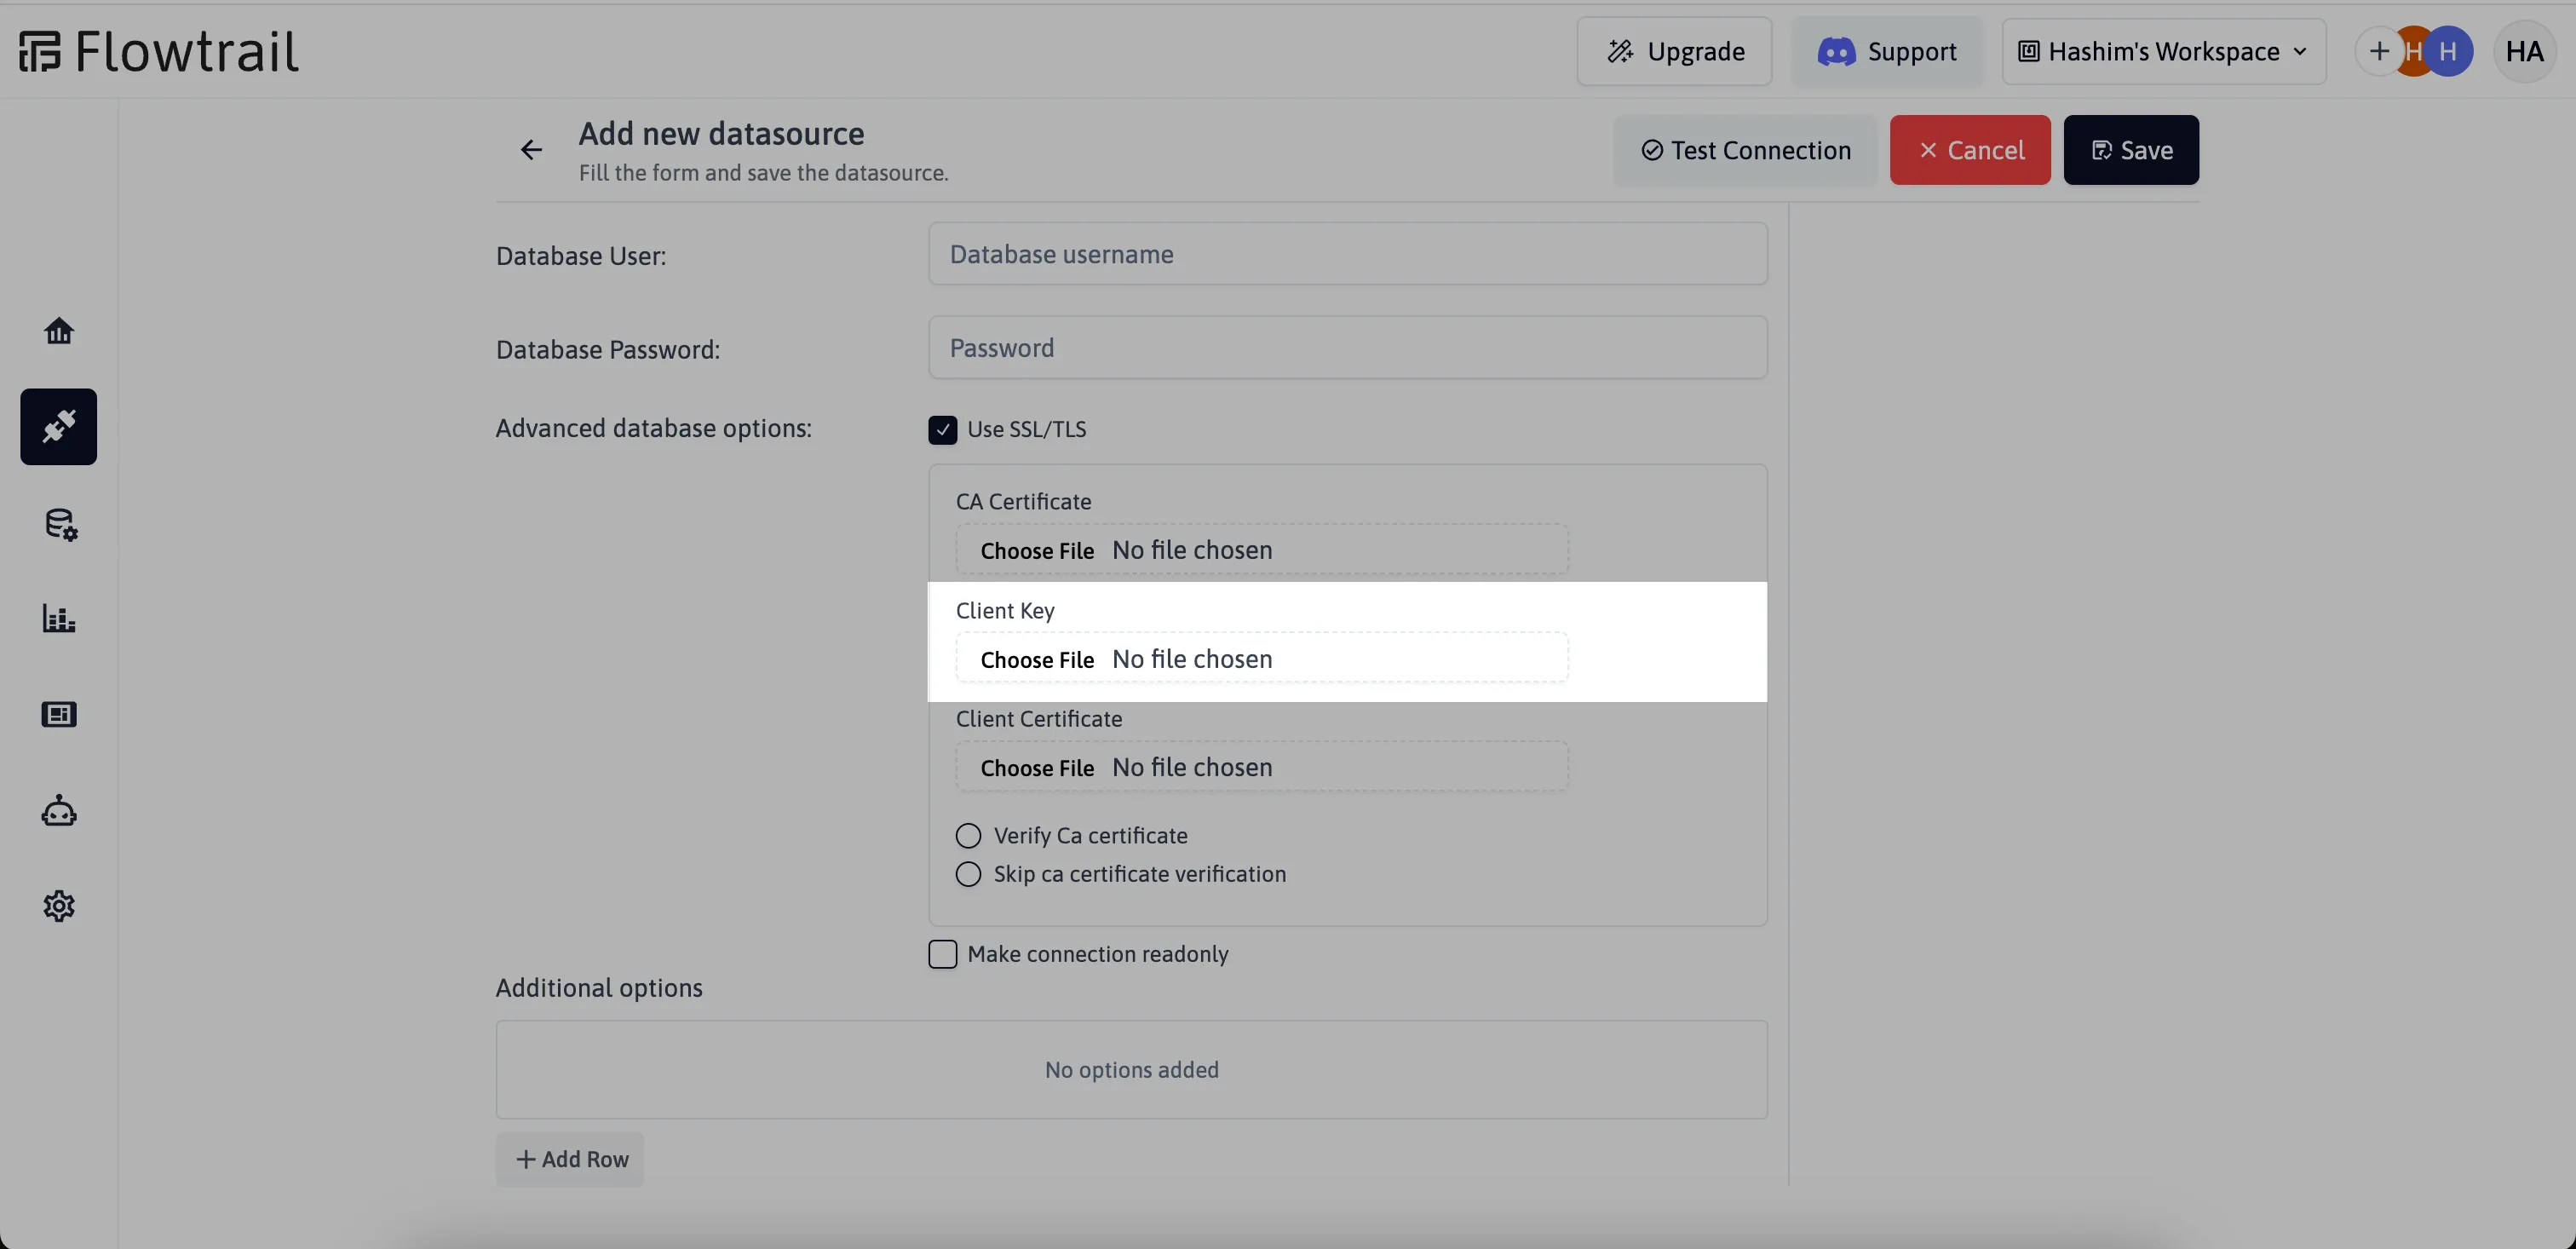Click the blue H member avatar

point(2448,51)
